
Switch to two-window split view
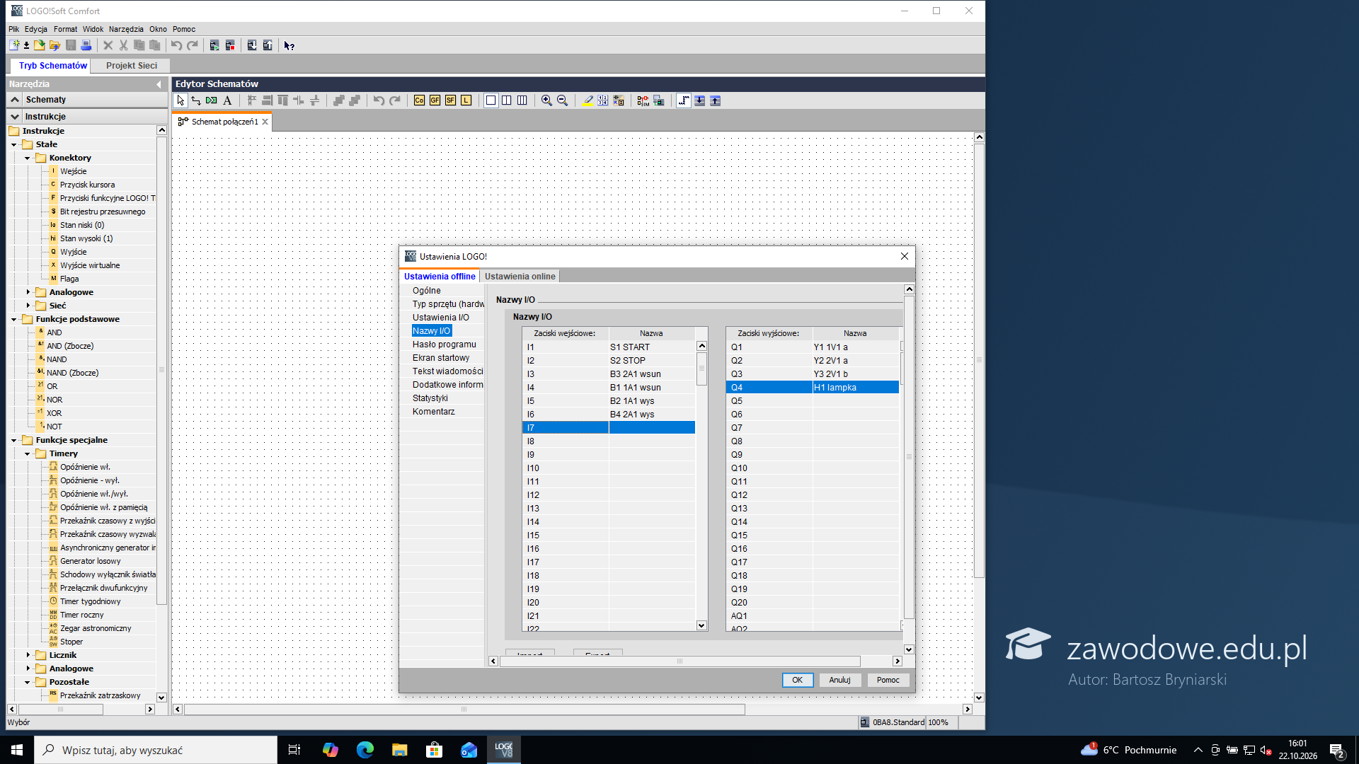(507, 100)
